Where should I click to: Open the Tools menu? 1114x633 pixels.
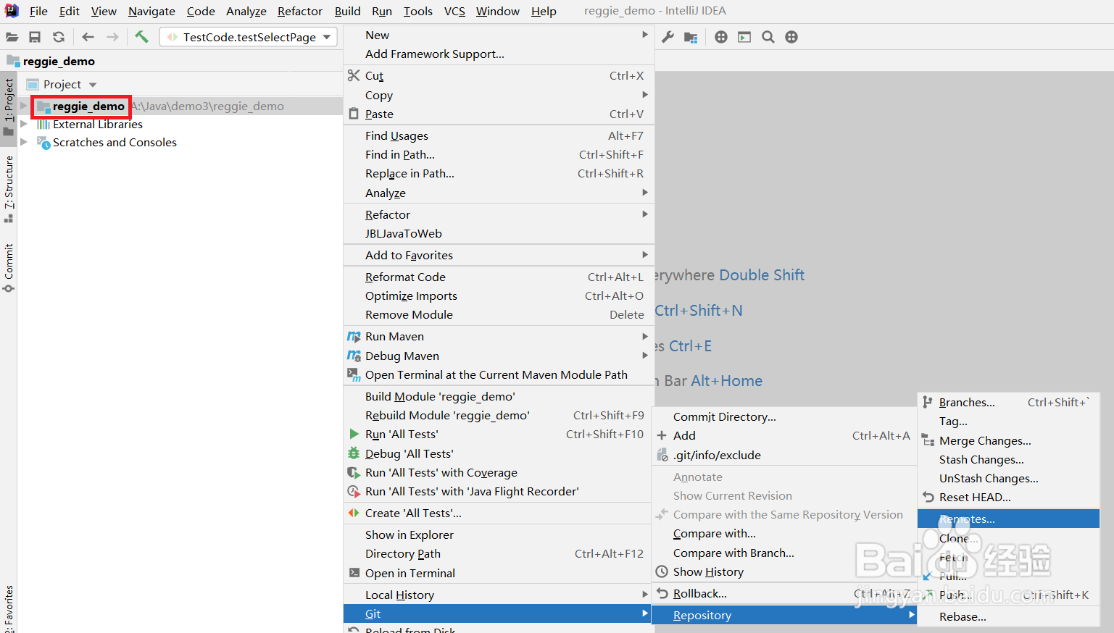[417, 11]
